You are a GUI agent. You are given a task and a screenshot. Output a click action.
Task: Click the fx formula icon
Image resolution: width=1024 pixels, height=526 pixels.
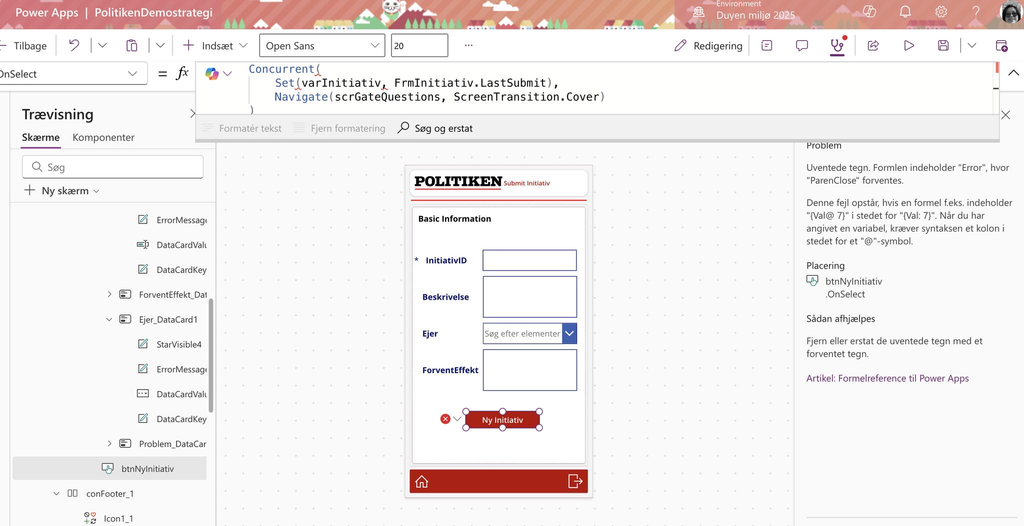(182, 73)
